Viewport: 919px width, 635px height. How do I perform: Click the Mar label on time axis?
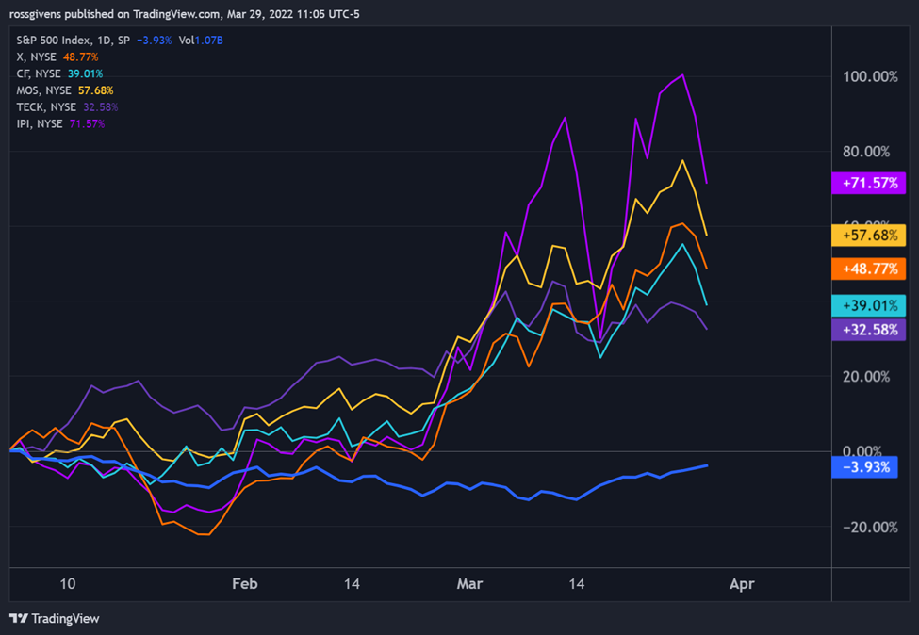469,584
